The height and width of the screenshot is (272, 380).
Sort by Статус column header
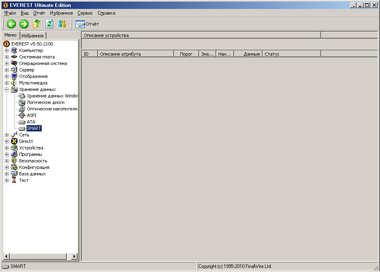pos(291,54)
